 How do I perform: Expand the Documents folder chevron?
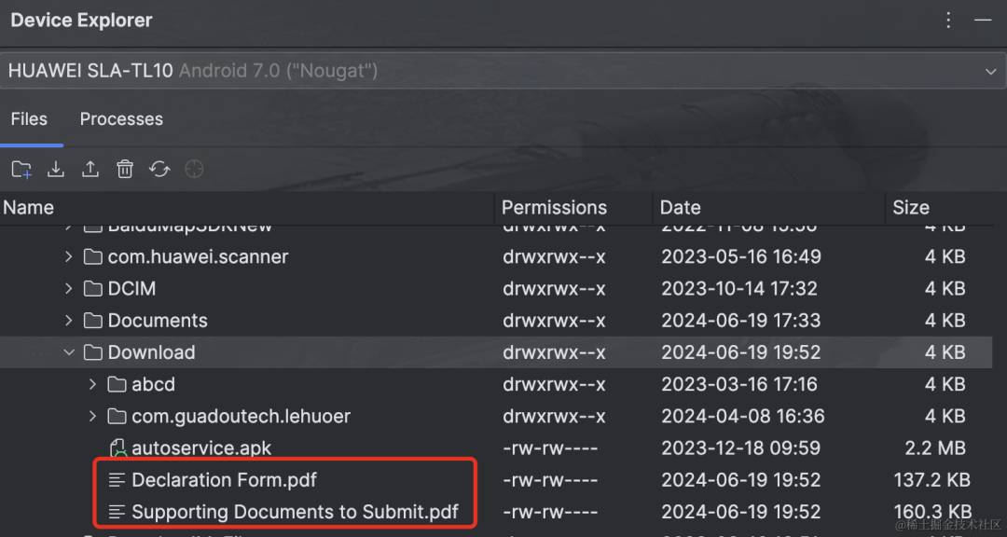point(69,321)
